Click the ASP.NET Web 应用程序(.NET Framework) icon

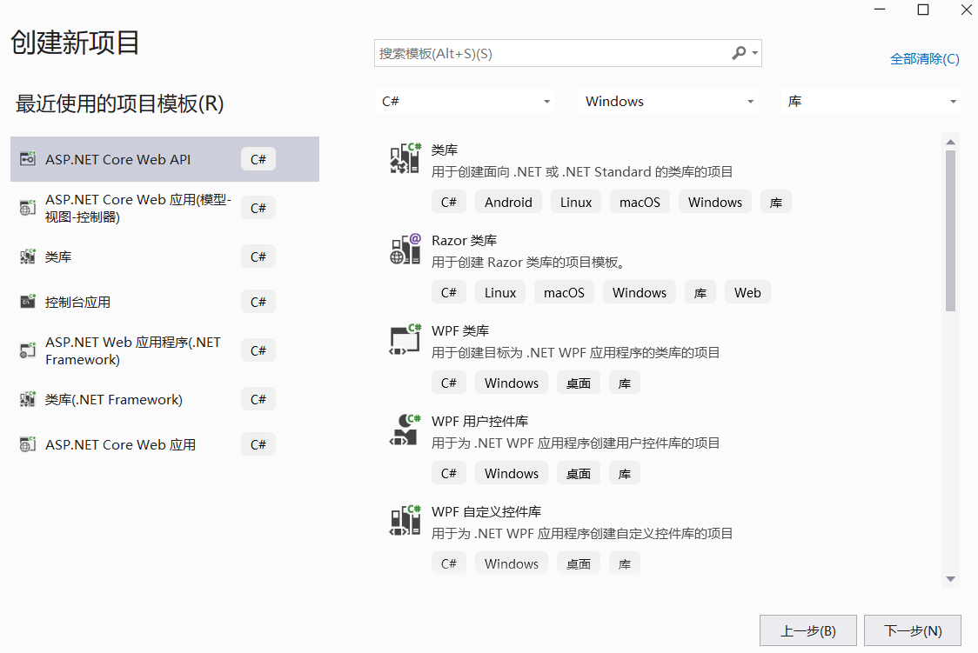pyautogui.click(x=28, y=350)
